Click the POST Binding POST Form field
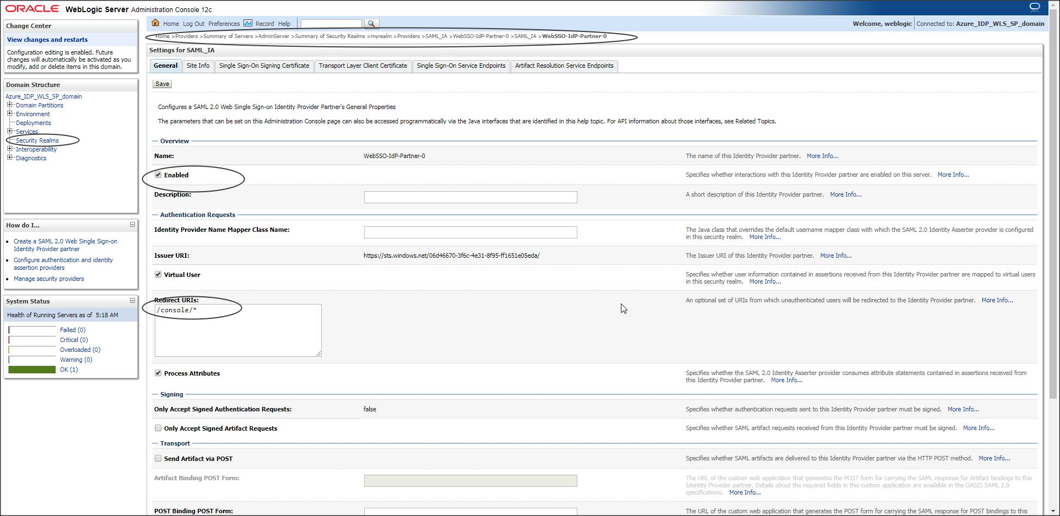This screenshot has height=516, width=1060. 470,512
